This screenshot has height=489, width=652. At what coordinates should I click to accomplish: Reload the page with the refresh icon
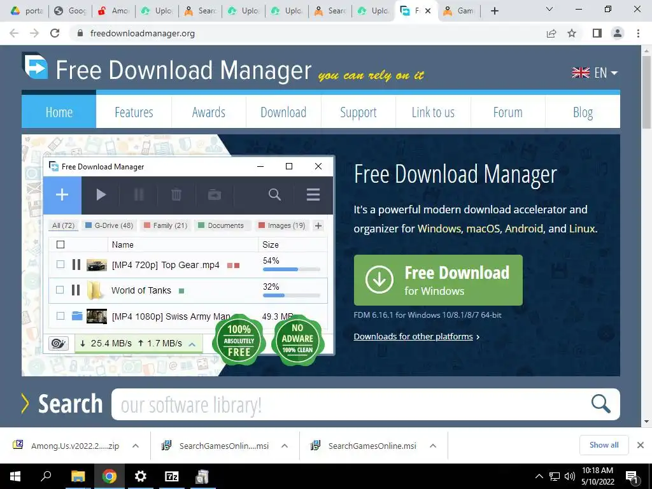coord(55,33)
